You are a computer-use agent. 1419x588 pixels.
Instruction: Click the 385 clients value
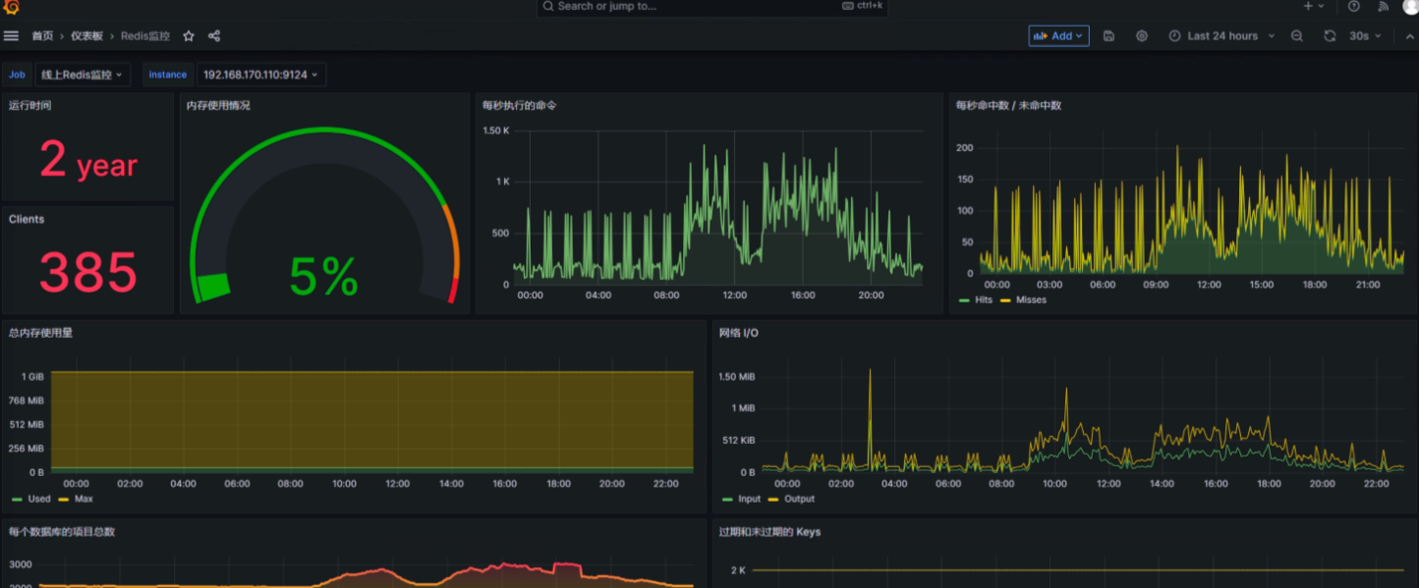88,272
